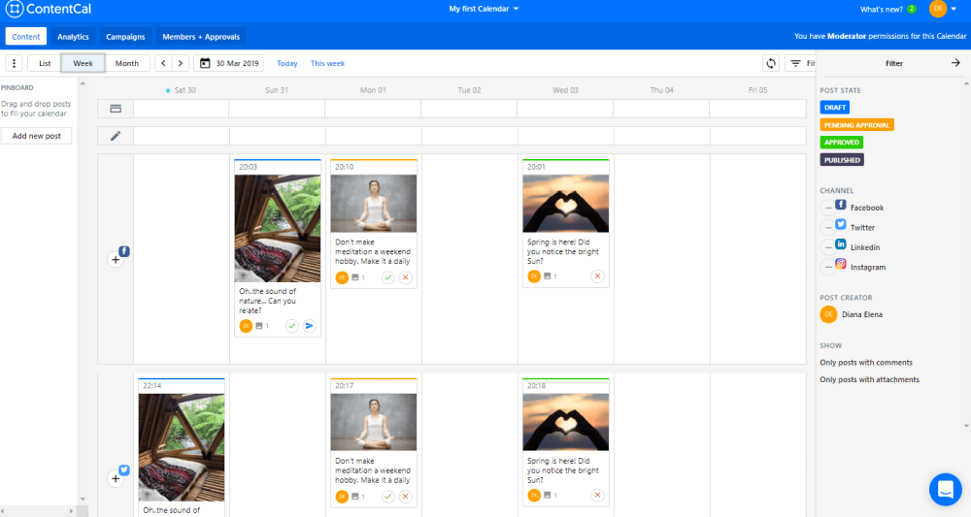The image size is (971, 517).
Task: Open the Campaigns tab
Action: click(x=125, y=37)
